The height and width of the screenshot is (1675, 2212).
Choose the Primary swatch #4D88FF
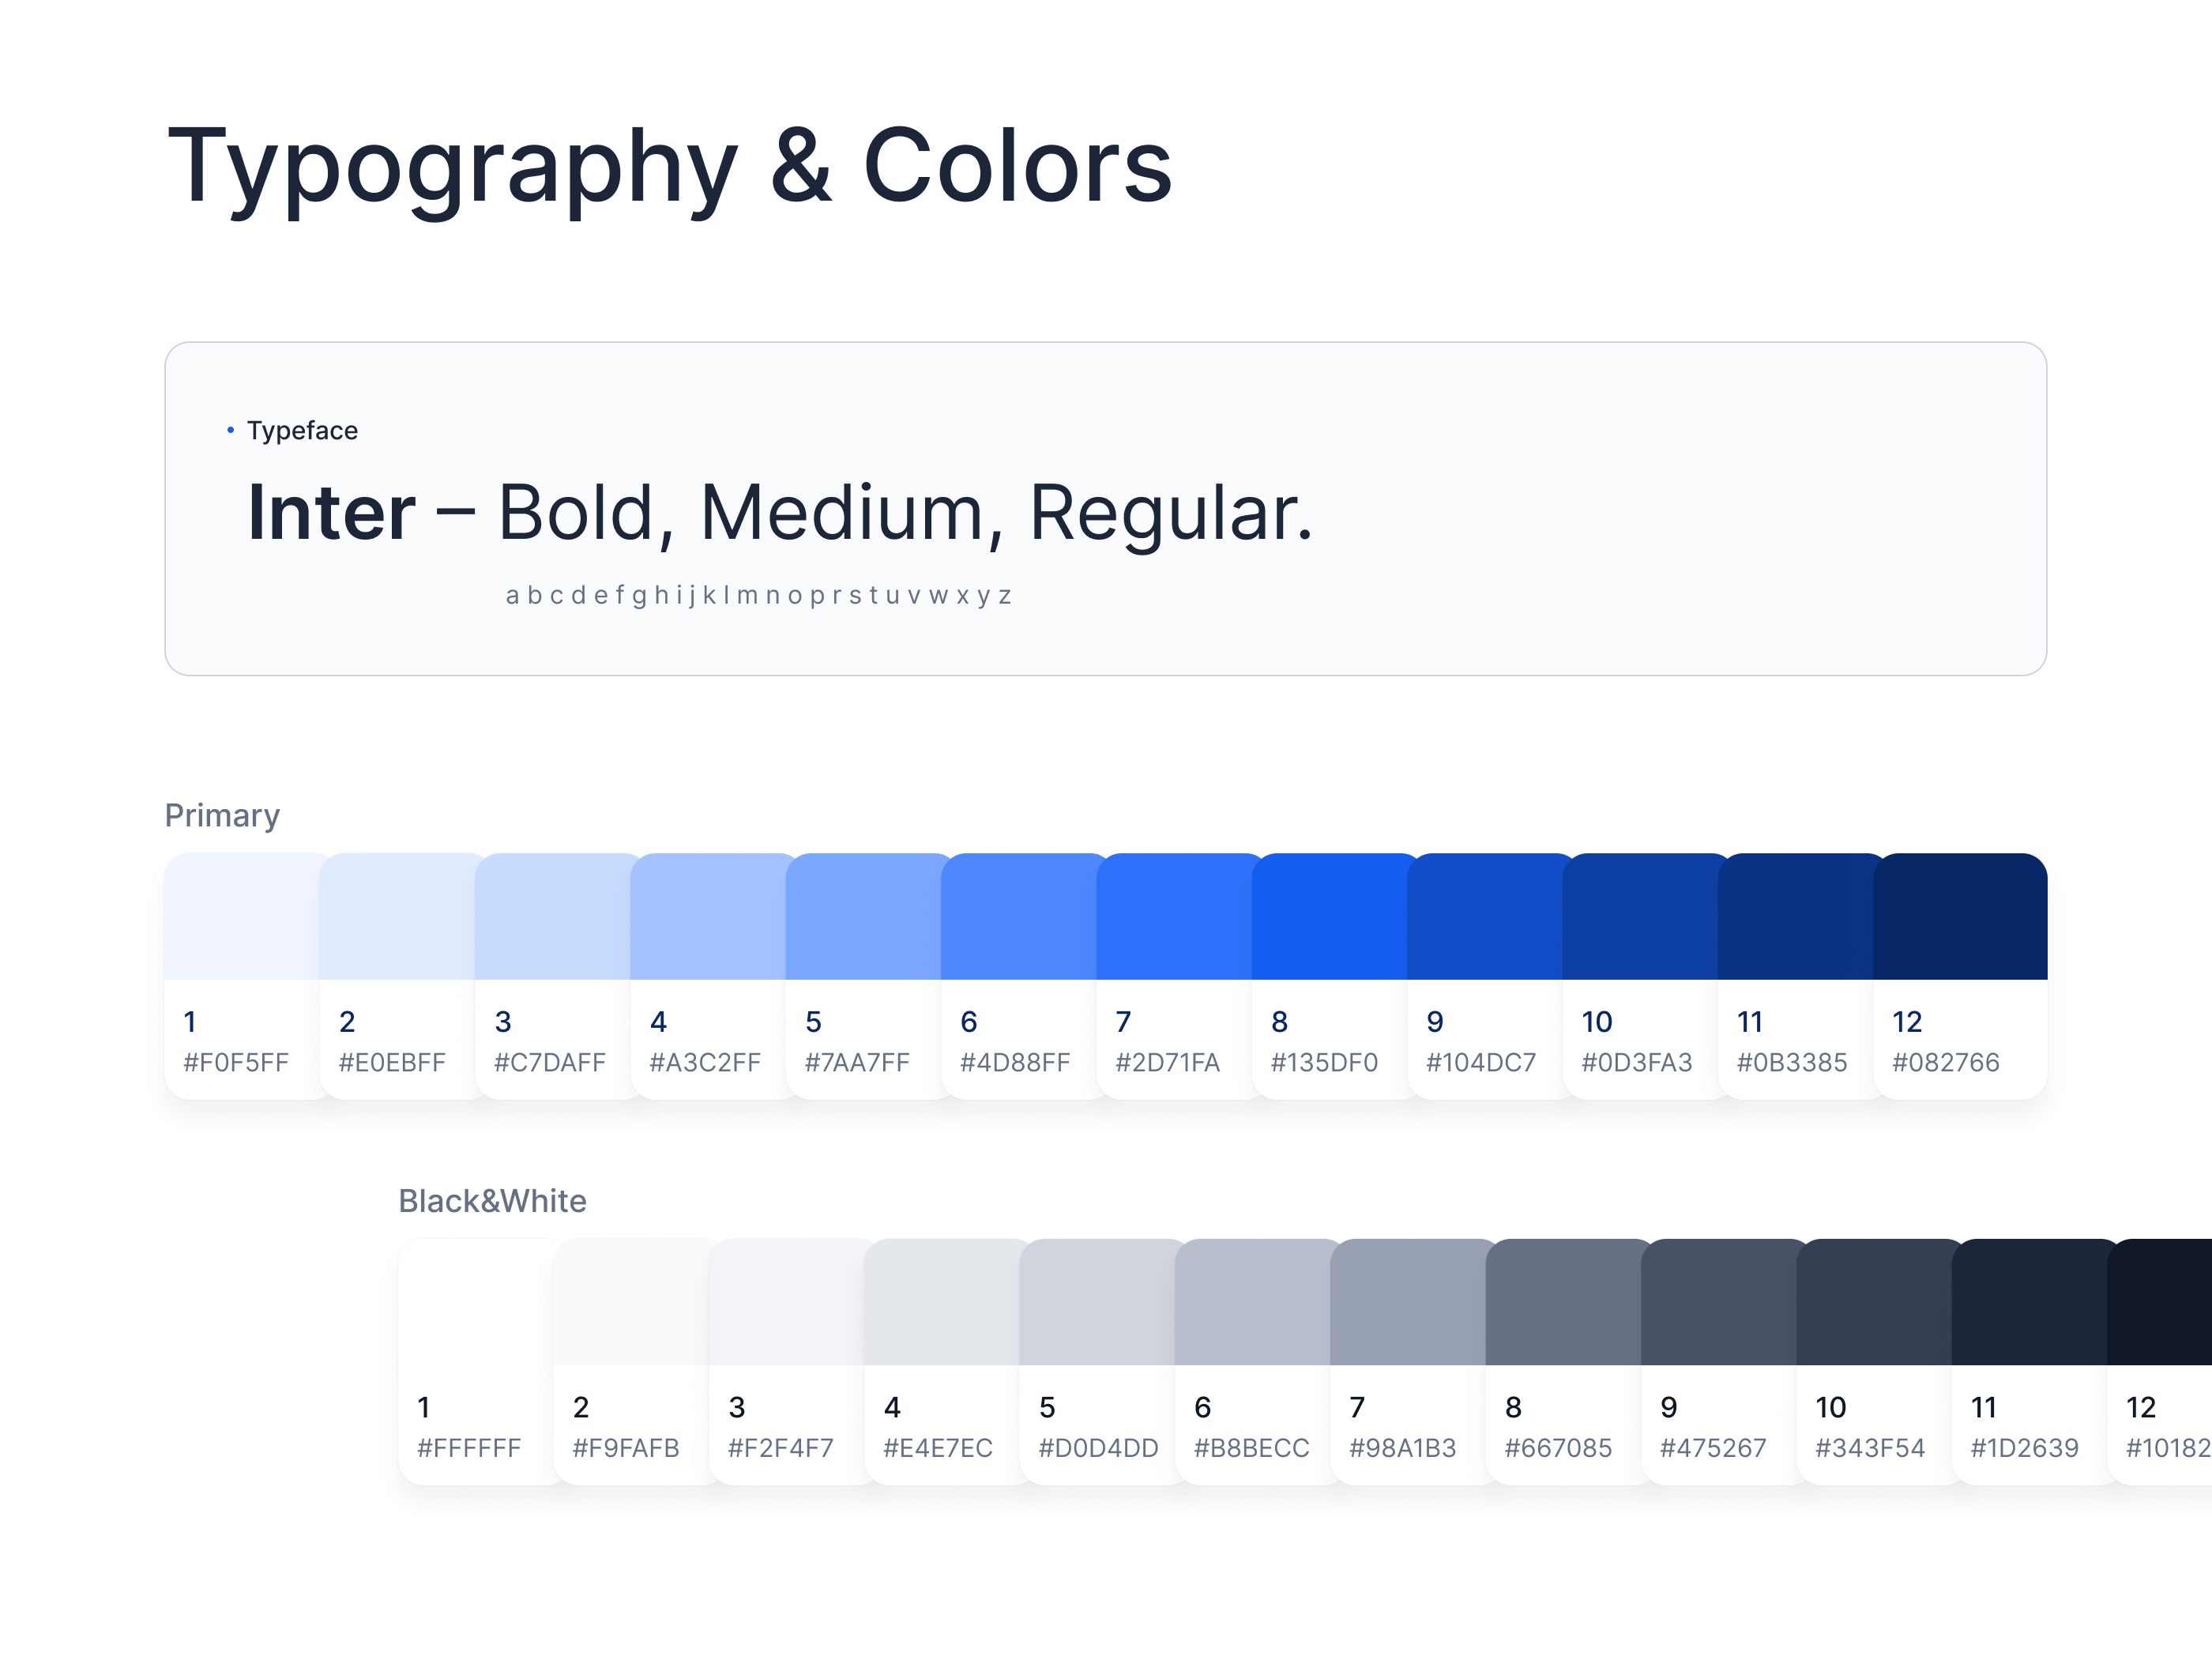coord(1019,916)
